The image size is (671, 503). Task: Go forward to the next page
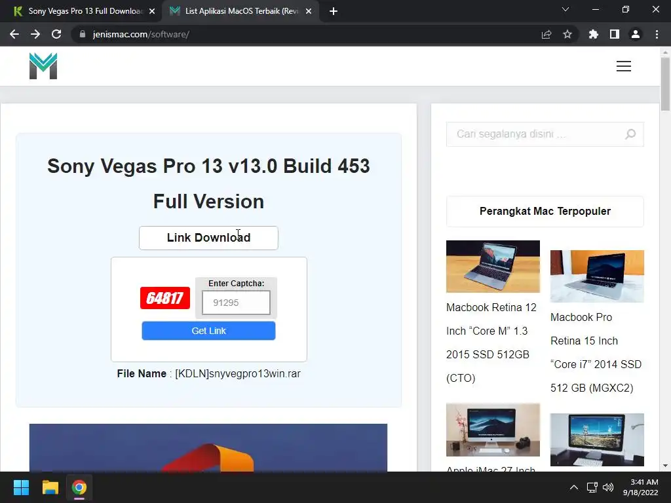point(35,34)
